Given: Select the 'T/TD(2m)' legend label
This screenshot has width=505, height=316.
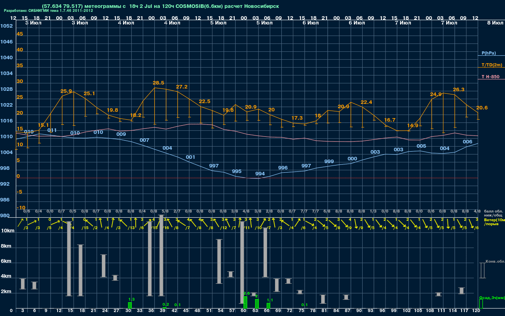Looking at the screenshot, I should (x=492, y=65).
